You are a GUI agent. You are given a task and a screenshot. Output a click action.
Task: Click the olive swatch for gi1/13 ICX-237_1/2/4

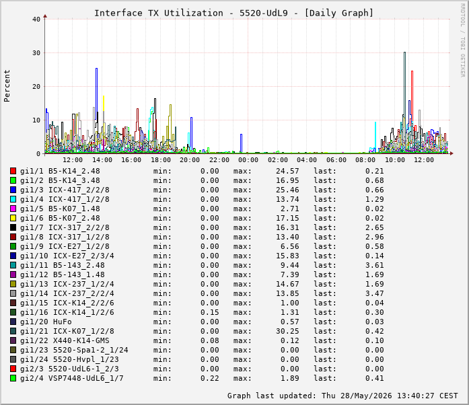coord(13,284)
